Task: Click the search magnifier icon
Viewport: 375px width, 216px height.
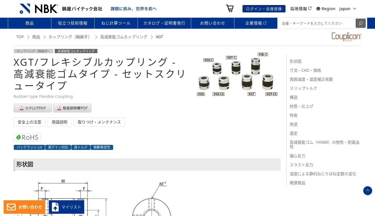Action: point(360,23)
